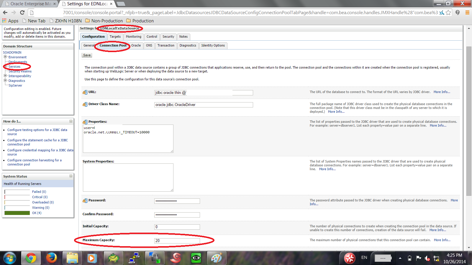Click the icon beside the URL label

[85, 92]
